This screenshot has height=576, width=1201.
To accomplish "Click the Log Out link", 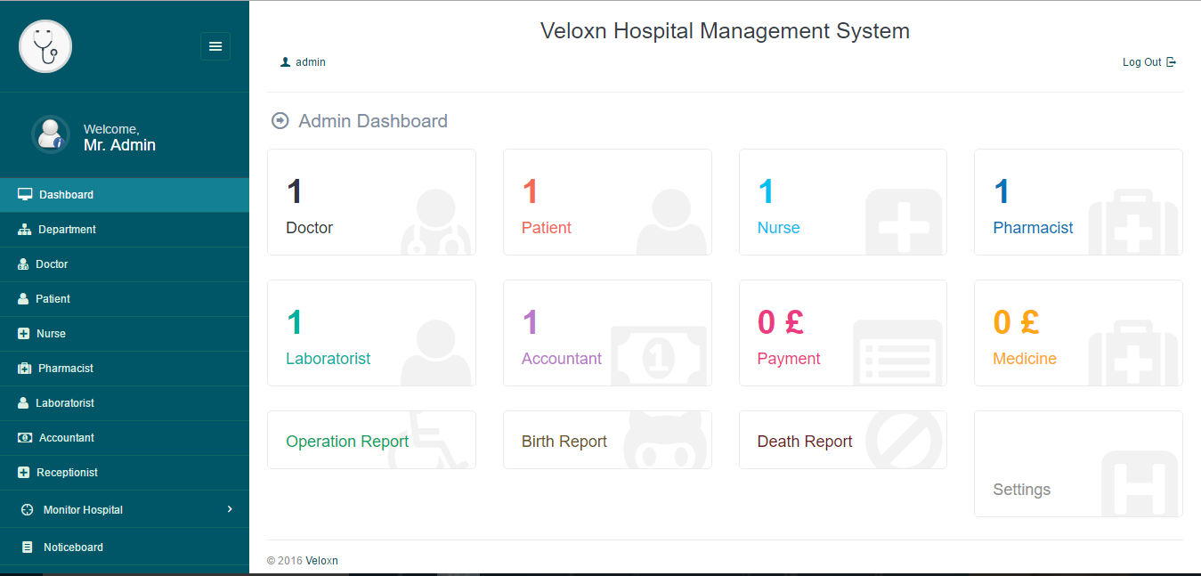I will pos(1141,62).
